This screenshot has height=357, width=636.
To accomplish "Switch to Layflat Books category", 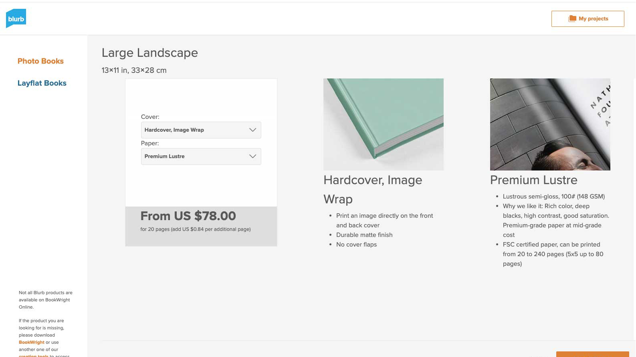I will (42, 83).
